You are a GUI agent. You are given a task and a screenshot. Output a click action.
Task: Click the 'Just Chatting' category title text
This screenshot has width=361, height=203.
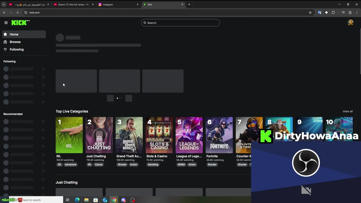point(96,156)
